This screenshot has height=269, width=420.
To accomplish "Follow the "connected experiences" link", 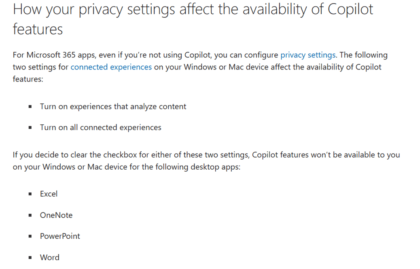I will 111,67.
